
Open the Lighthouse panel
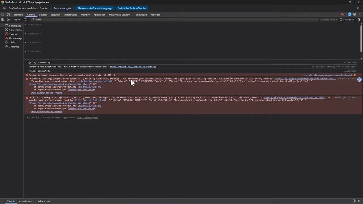point(141,14)
